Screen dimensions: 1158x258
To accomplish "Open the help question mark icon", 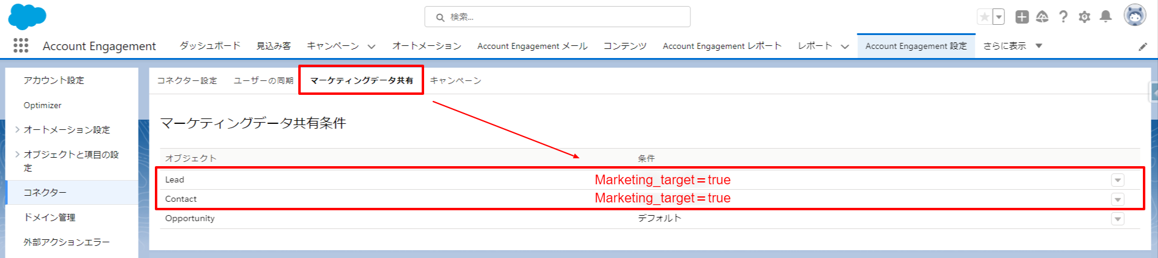I will coord(1063,17).
